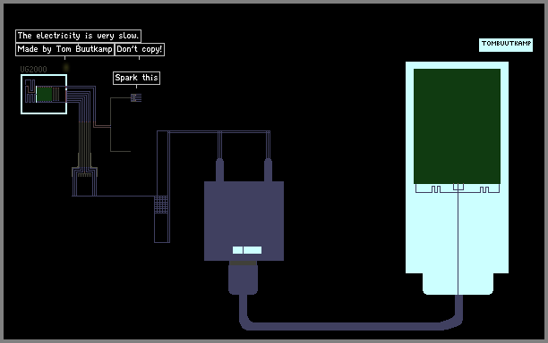Click the TOMBUUTKAMP label box

coord(506,45)
